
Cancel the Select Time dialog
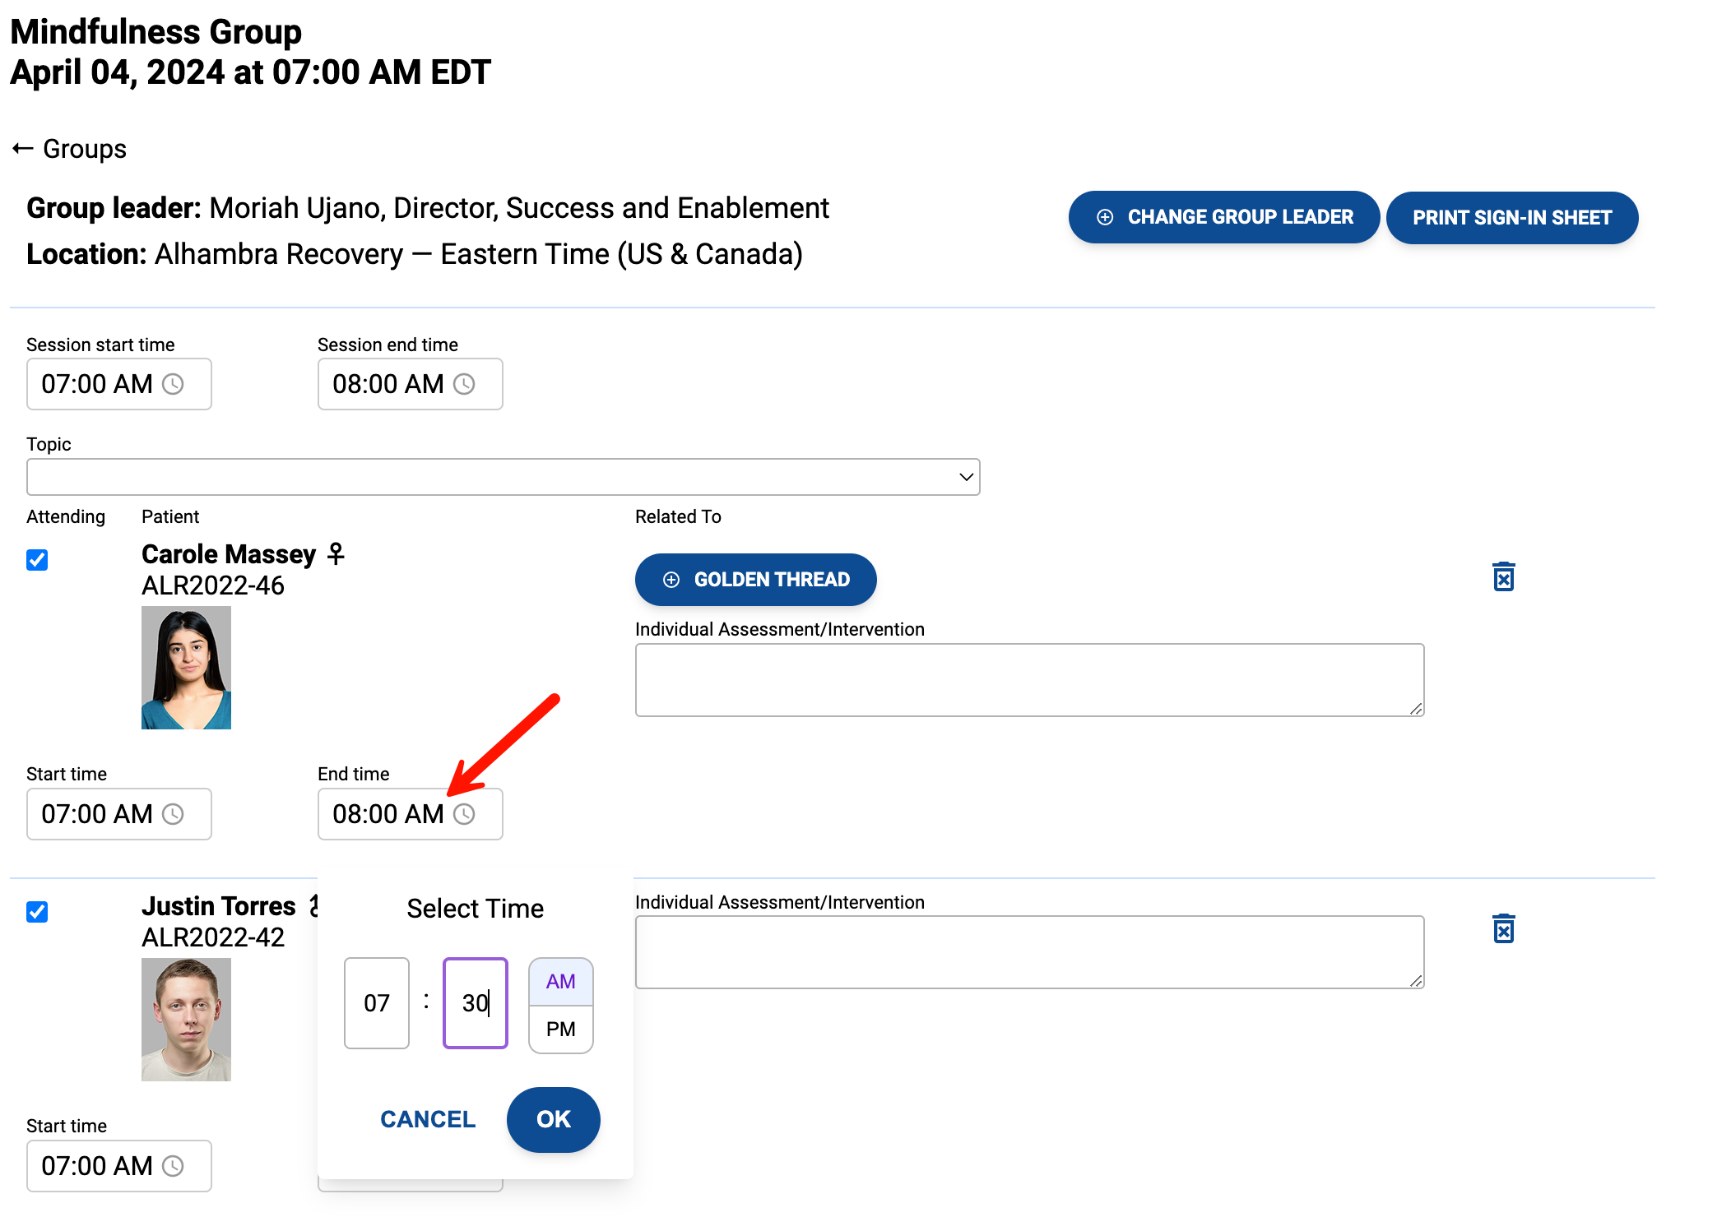coord(428,1119)
